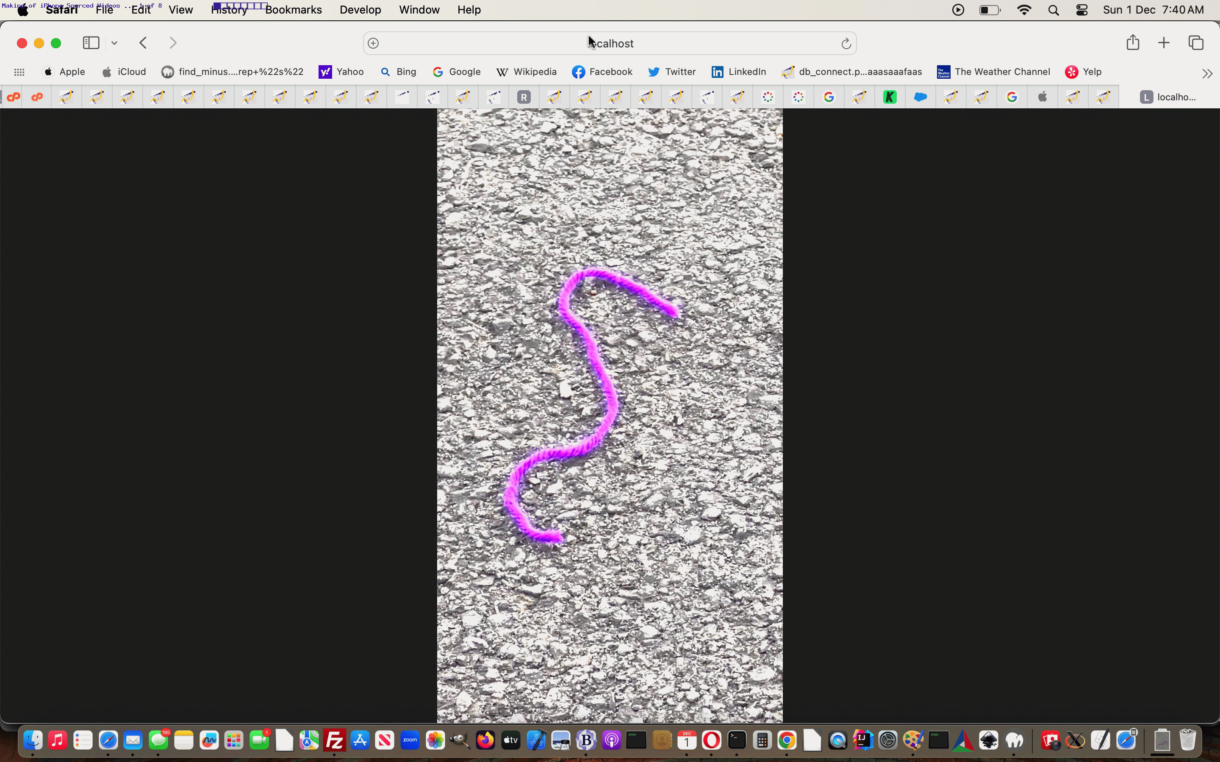Expand the Window menu options

click(419, 10)
